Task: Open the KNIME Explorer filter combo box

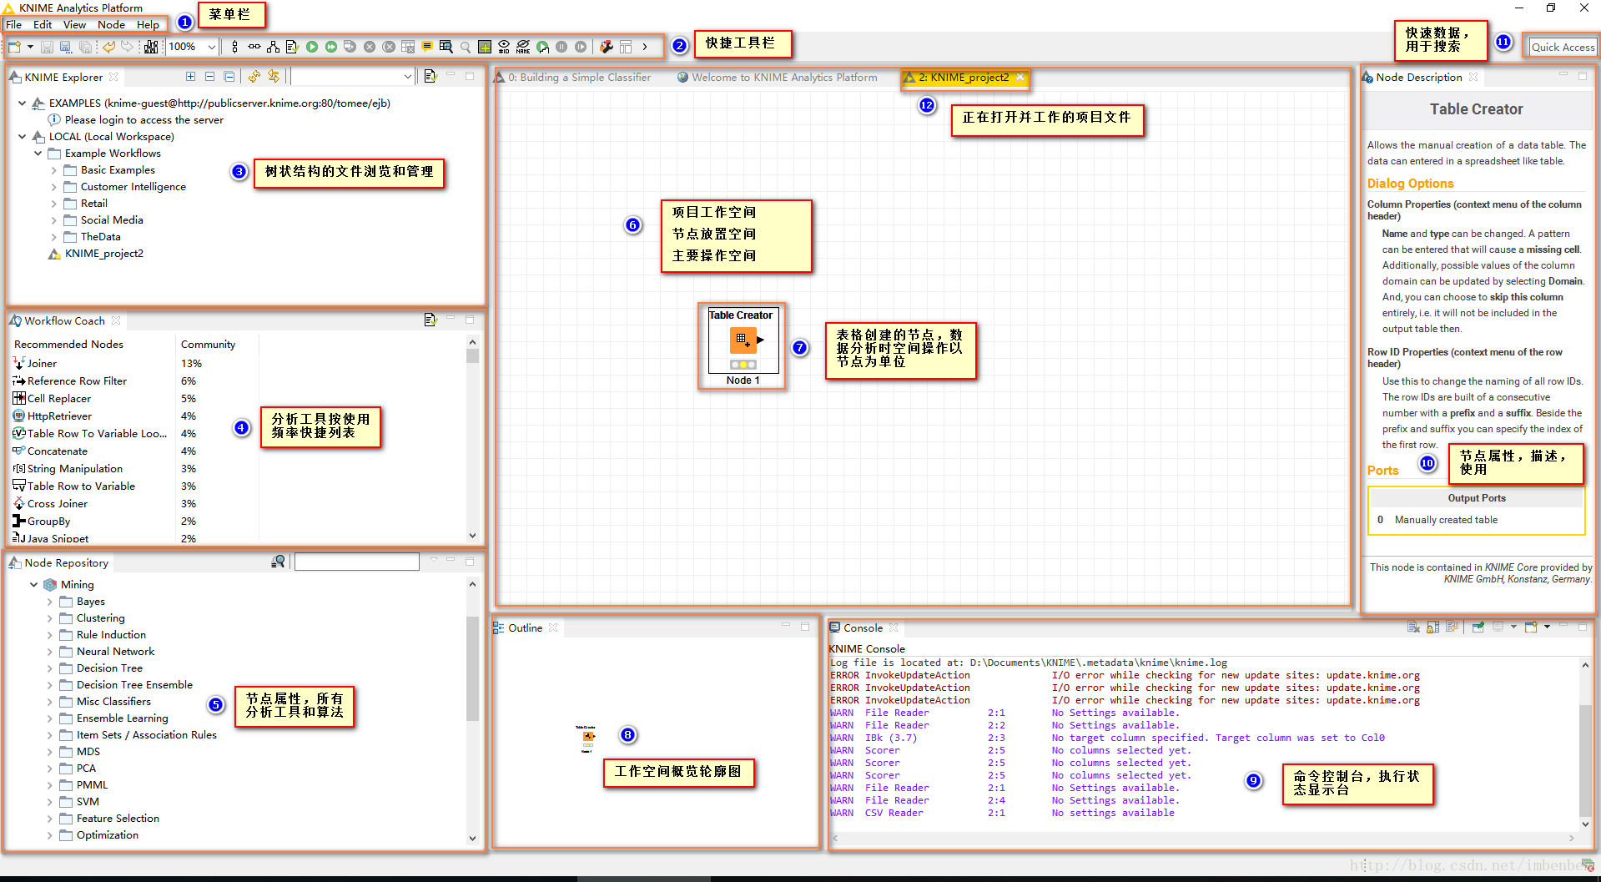Action: point(352,76)
